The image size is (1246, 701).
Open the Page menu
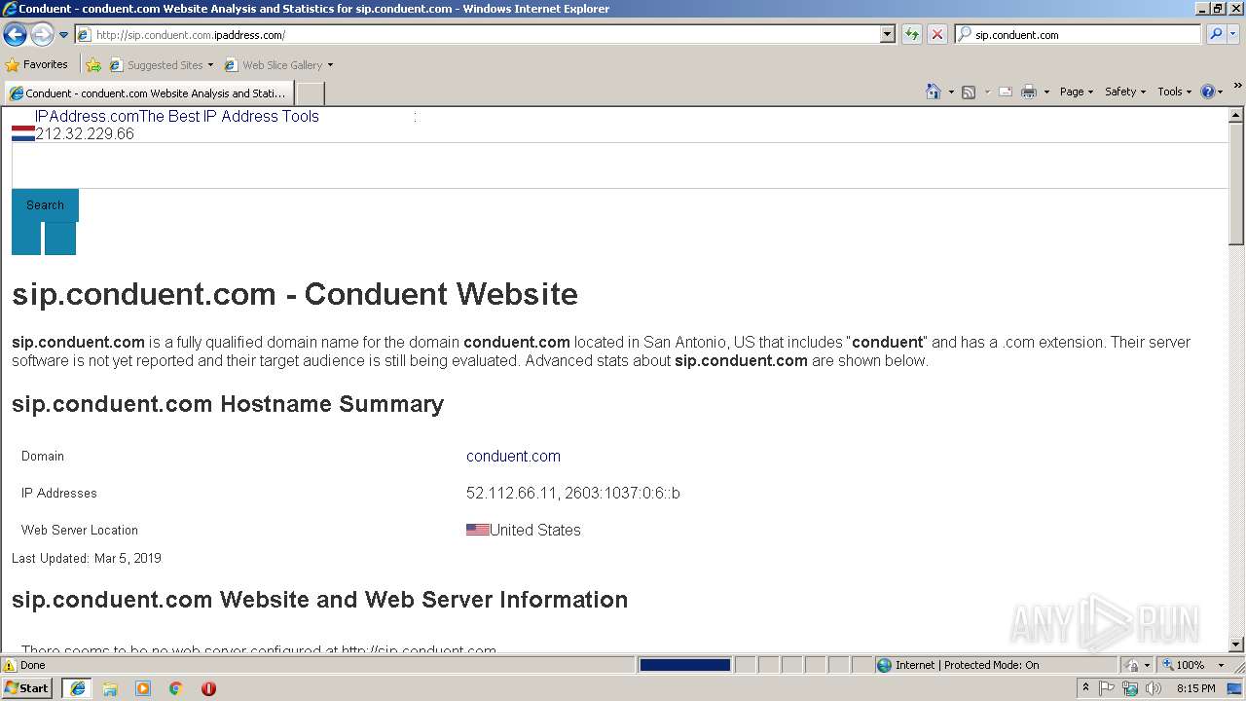coord(1076,92)
